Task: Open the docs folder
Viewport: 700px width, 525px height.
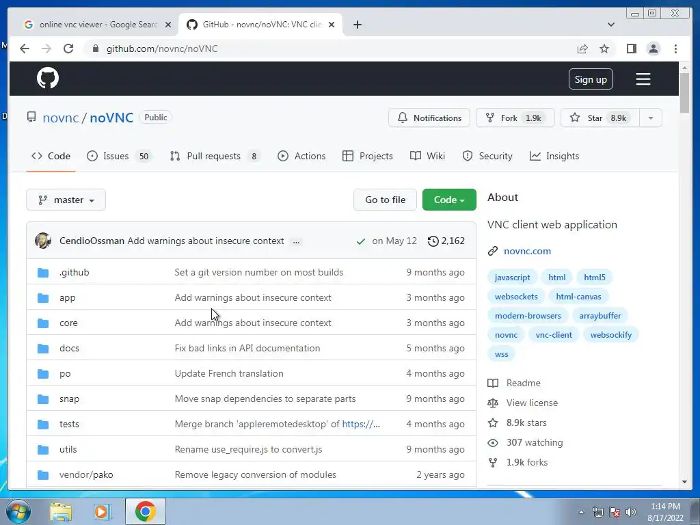Action: [x=69, y=348]
